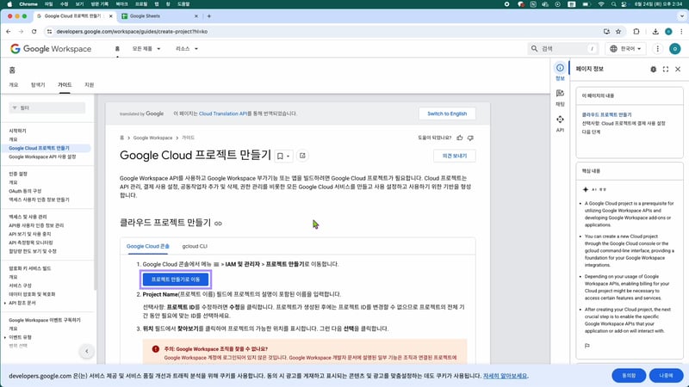Viewport: 689px width, 387px height.
Task: Click the 나중에 cookie button
Action: pyautogui.click(x=666, y=376)
